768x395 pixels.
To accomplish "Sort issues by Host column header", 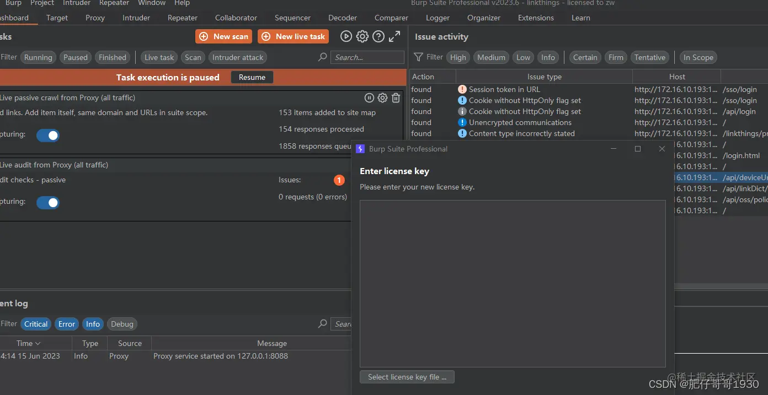I will click(x=676, y=77).
